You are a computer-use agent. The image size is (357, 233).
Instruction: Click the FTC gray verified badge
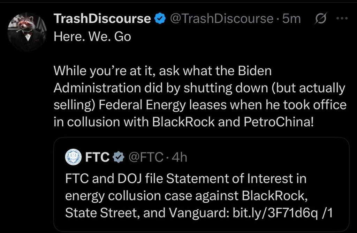point(119,157)
